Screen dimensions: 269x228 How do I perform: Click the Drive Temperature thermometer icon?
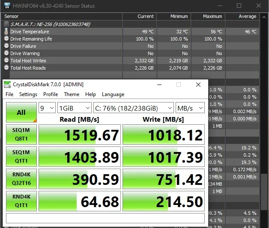tap(6, 32)
